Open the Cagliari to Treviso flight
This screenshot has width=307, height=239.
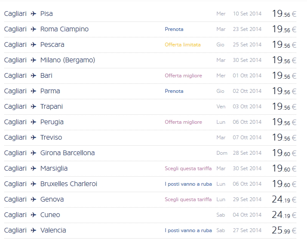coord(51,138)
